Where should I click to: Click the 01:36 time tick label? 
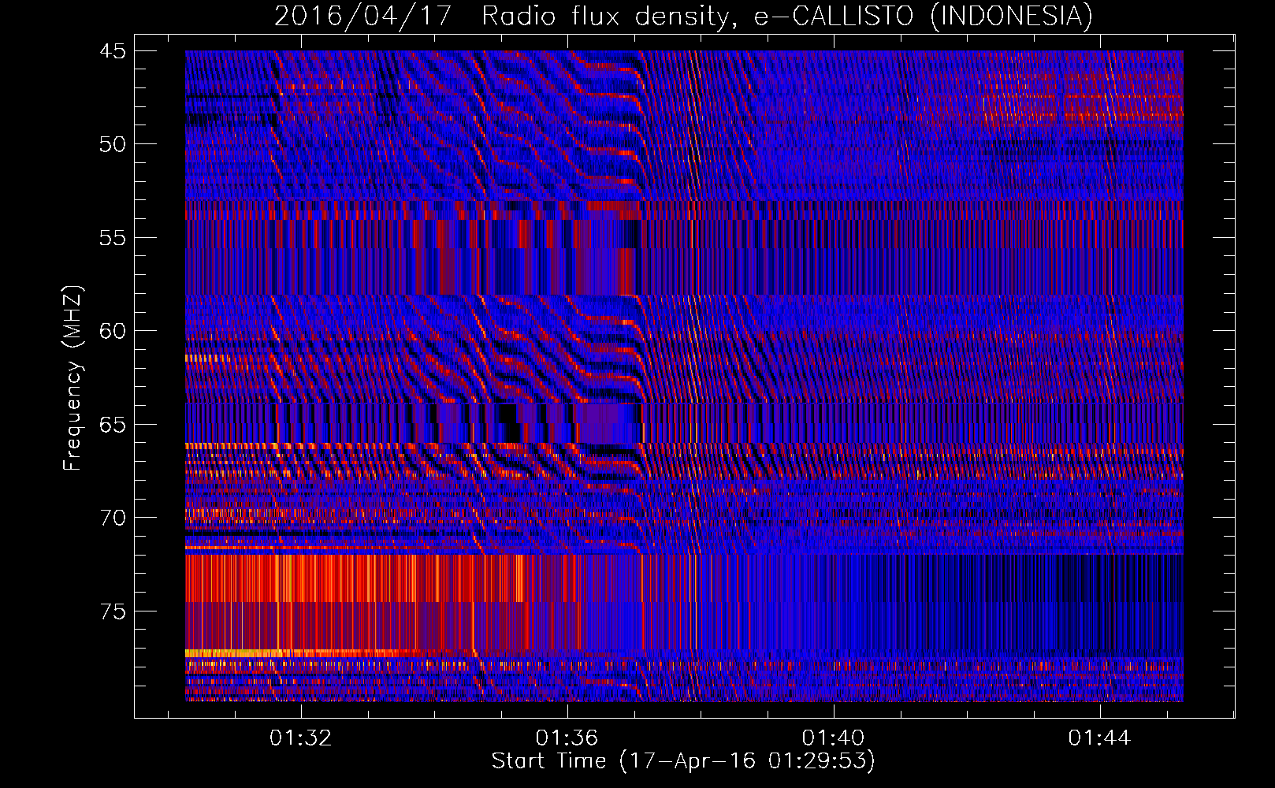(567, 738)
